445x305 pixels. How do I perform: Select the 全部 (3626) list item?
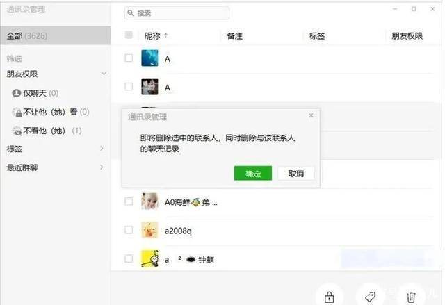pos(56,35)
